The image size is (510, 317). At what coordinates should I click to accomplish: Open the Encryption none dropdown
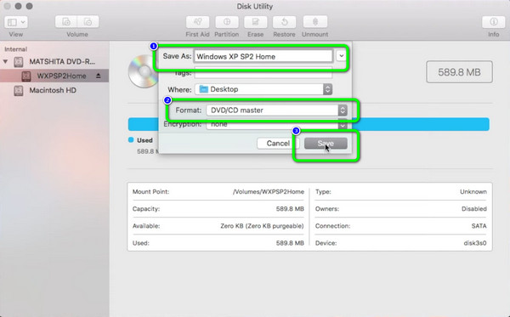click(x=277, y=124)
